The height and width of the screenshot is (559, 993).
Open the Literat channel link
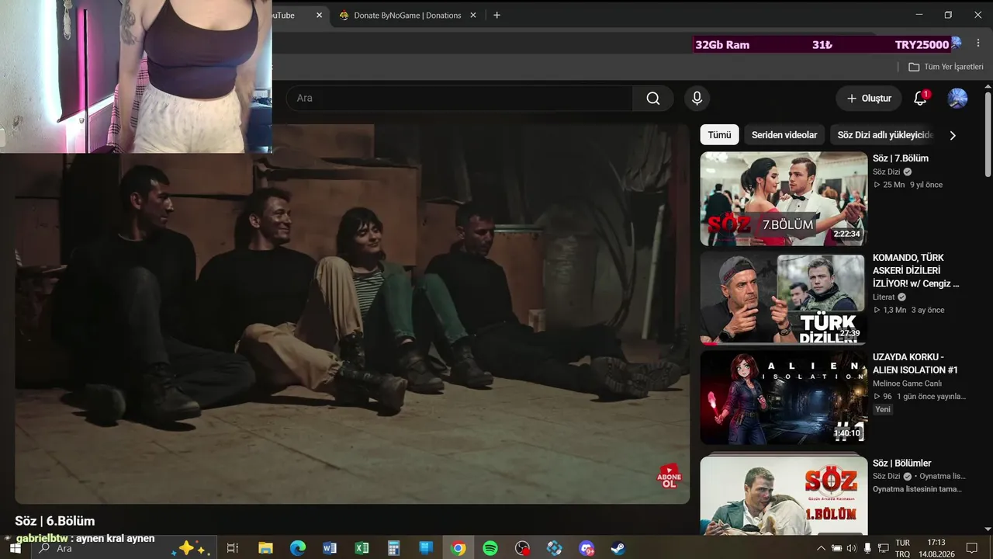[884, 297]
